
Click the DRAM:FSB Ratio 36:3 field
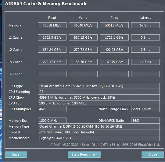tap(145, 121)
